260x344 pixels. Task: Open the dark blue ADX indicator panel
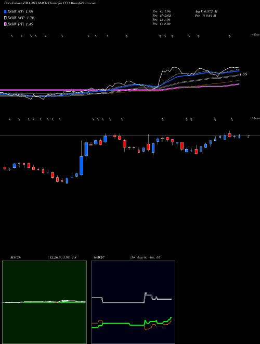[133, 302]
